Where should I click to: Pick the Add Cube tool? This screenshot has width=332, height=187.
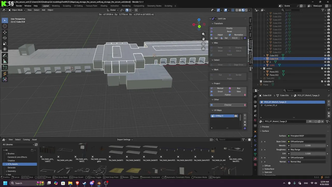(5, 68)
